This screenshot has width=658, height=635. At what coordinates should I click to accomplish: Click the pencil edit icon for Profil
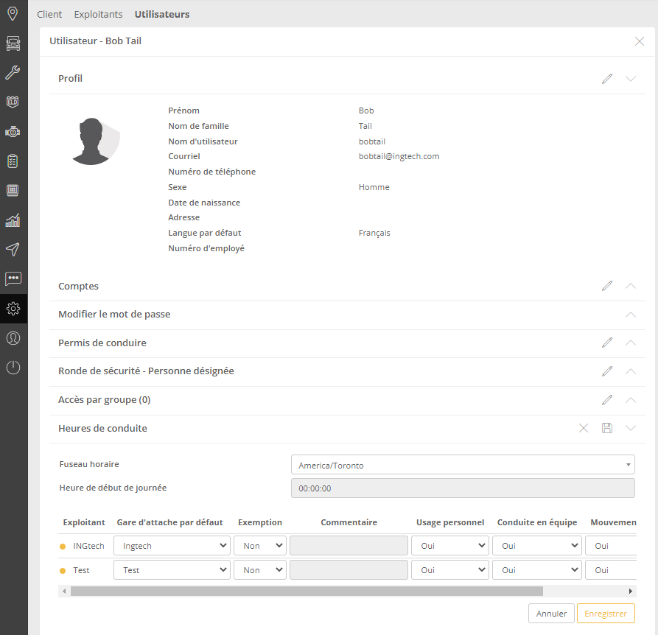point(607,79)
